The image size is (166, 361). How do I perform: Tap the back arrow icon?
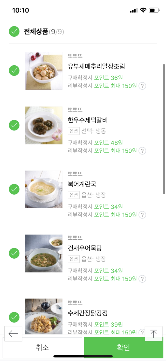13,334
